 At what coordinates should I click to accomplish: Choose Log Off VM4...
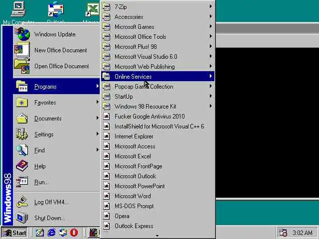(x=56, y=202)
